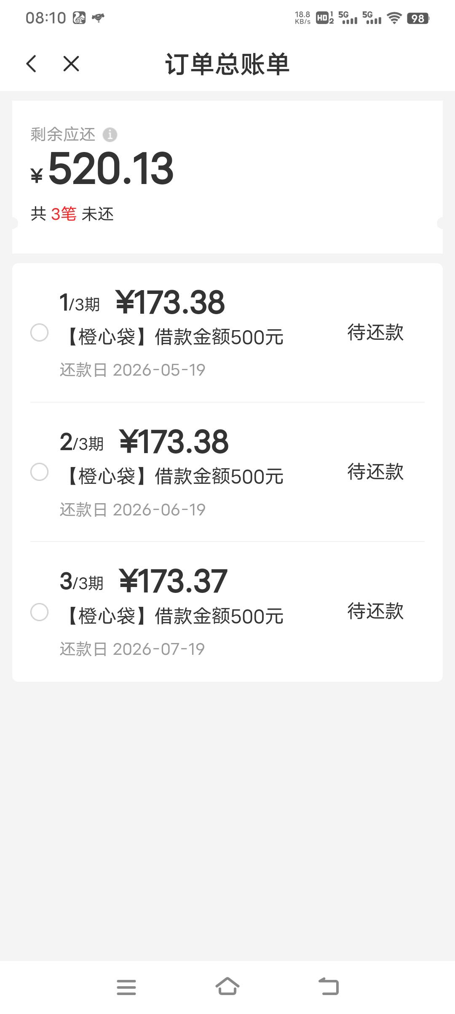
Task: Tap the 订单总账单 page title
Action: tap(227, 64)
